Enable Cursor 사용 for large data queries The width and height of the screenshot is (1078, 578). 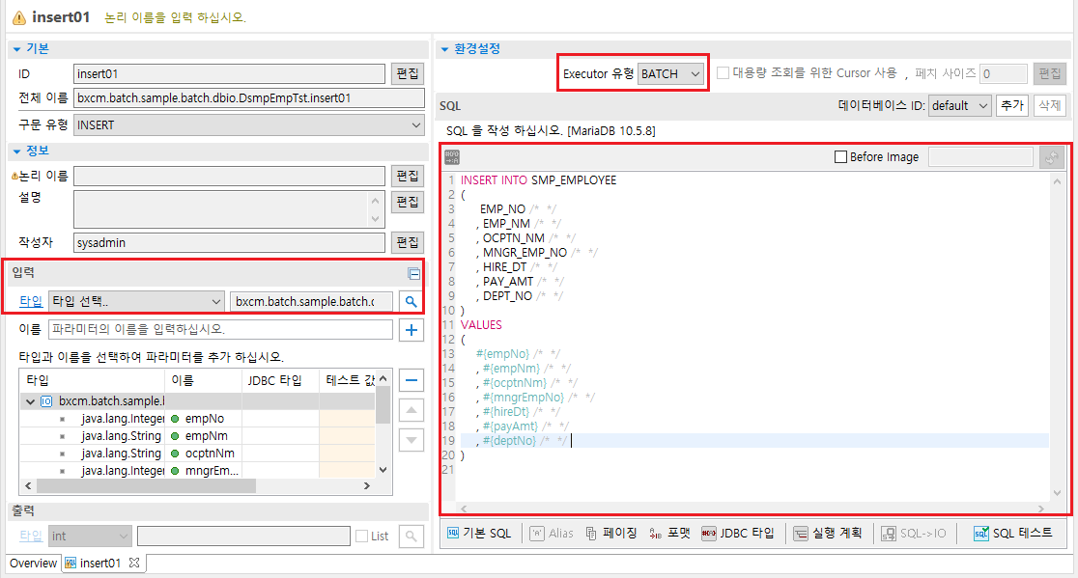click(721, 74)
